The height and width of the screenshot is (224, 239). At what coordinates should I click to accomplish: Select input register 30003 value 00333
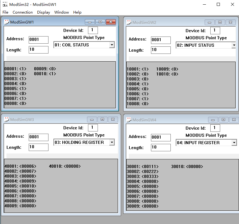pos(150,176)
